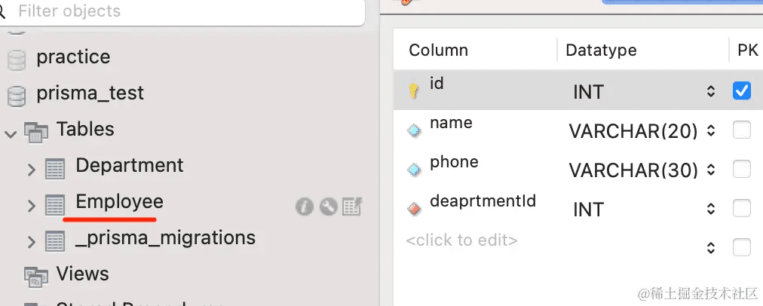Click the Filter objects search field
Screen dimensions: 763x306
(181, 12)
